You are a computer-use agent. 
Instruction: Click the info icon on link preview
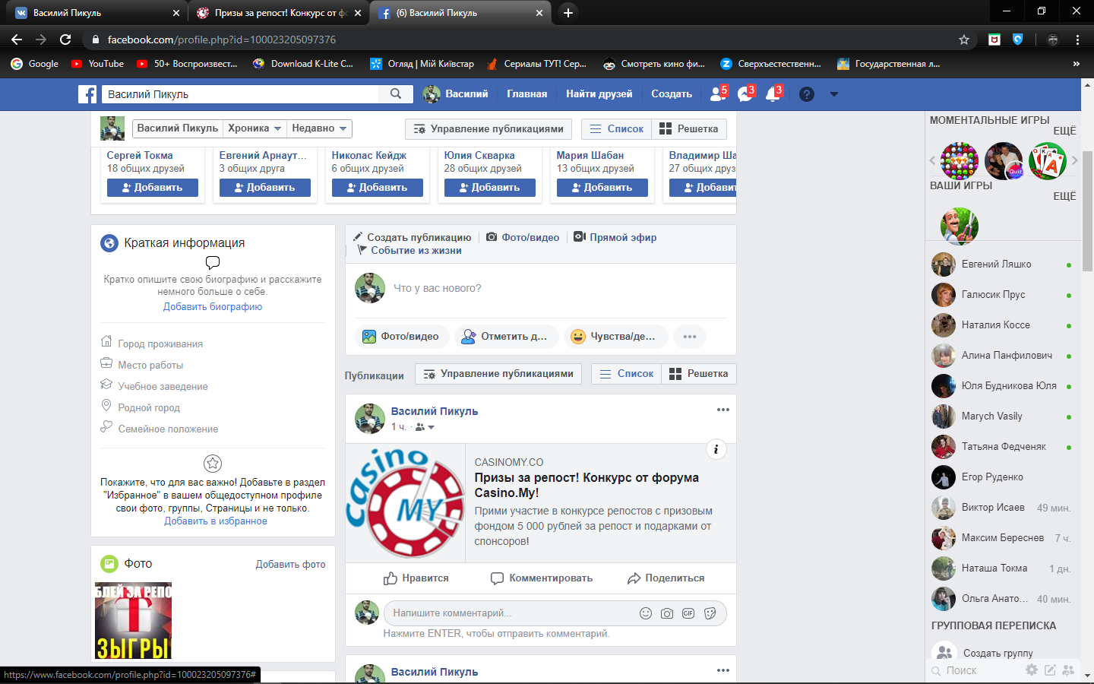point(716,449)
